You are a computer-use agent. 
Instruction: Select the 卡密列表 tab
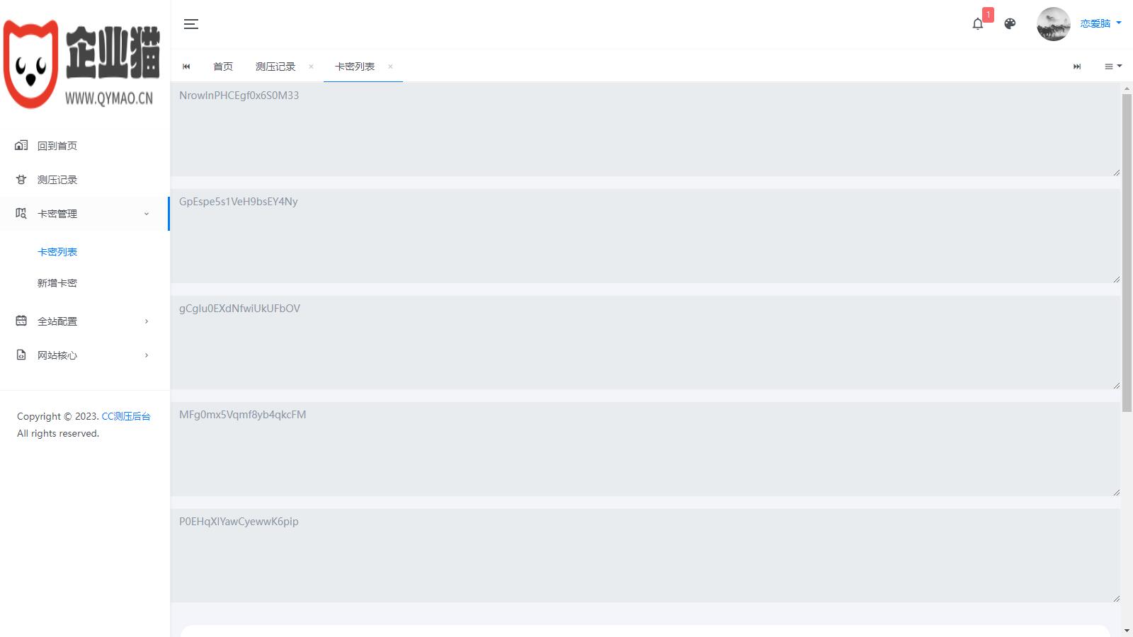point(355,67)
